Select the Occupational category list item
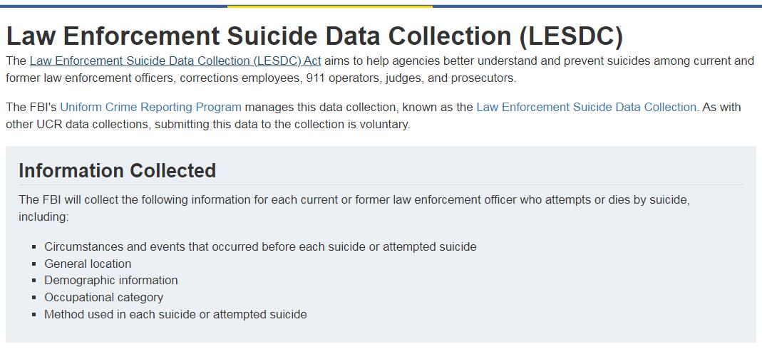The image size is (762, 349). [104, 298]
